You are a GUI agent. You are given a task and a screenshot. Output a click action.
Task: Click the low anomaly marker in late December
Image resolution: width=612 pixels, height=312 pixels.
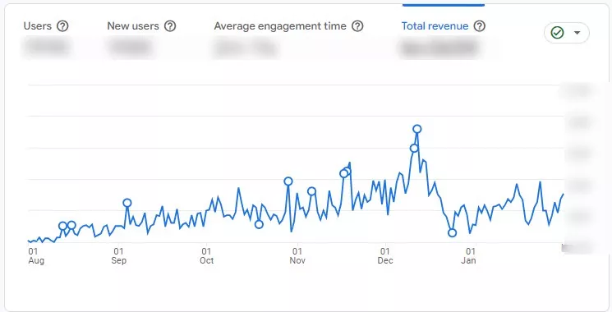click(452, 233)
